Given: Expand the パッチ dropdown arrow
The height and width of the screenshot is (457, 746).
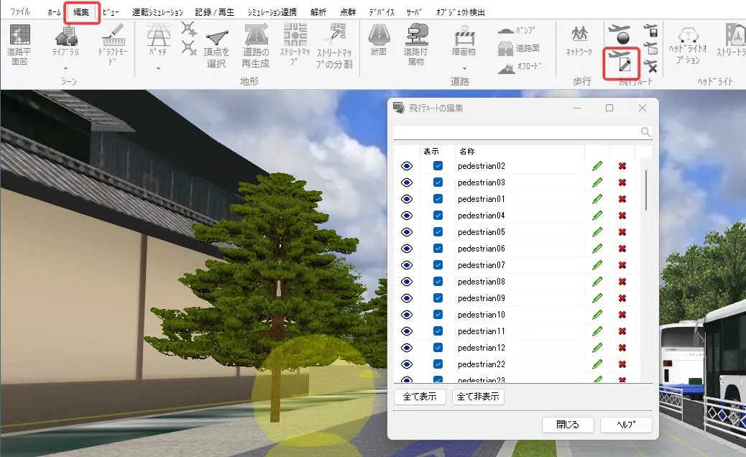Looking at the screenshot, I should click(157, 68).
